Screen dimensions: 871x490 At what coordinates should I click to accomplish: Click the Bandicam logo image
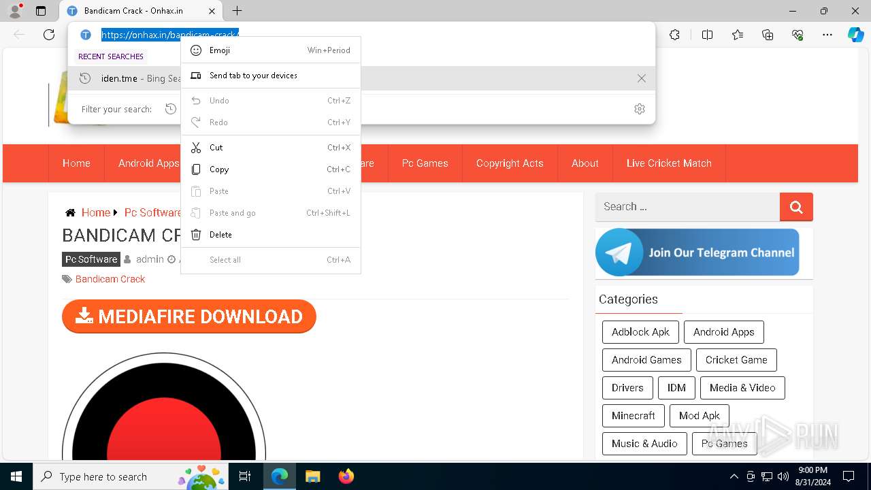tap(163, 406)
